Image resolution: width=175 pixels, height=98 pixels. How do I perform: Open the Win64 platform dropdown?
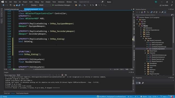[45, 5]
